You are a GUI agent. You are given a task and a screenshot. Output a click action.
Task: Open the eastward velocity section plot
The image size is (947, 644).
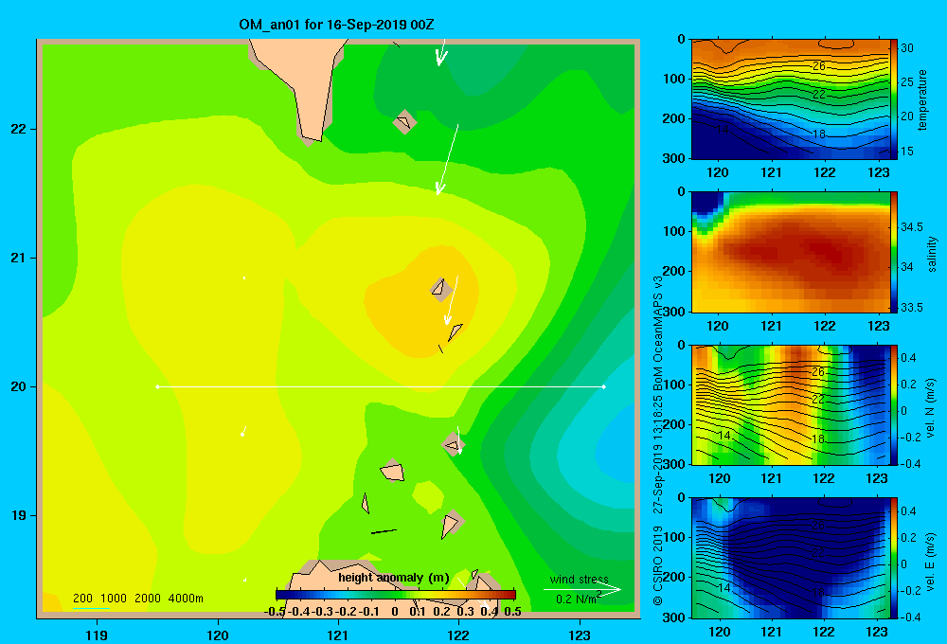pyautogui.click(x=790, y=558)
